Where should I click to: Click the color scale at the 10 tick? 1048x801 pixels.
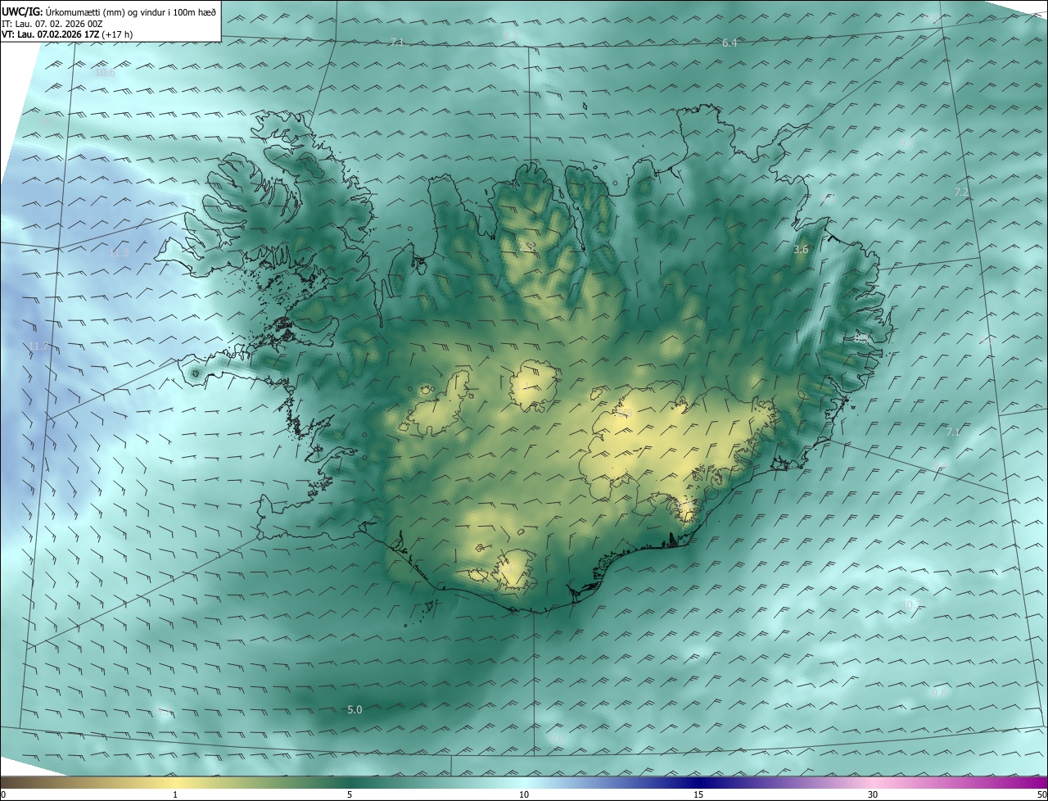tap(524, 794)
